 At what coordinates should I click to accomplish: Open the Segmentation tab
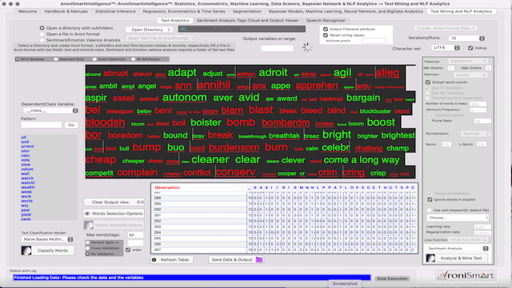pyautogui.click(x=247, y=11)
